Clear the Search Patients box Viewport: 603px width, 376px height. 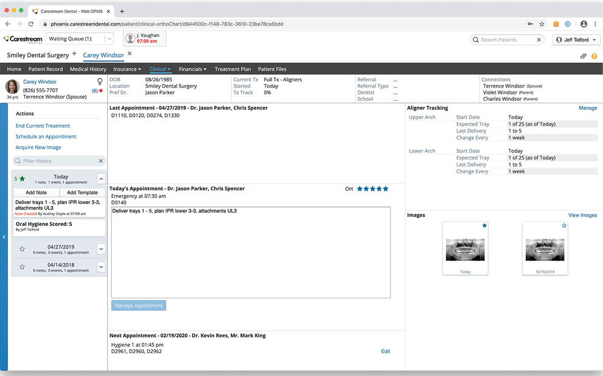point(539,40)
